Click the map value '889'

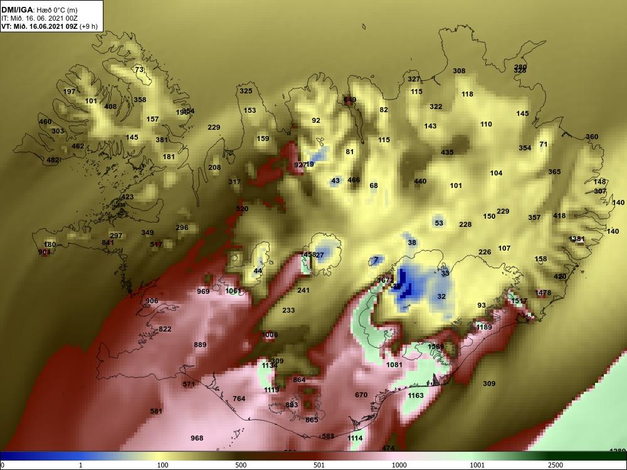201,345
